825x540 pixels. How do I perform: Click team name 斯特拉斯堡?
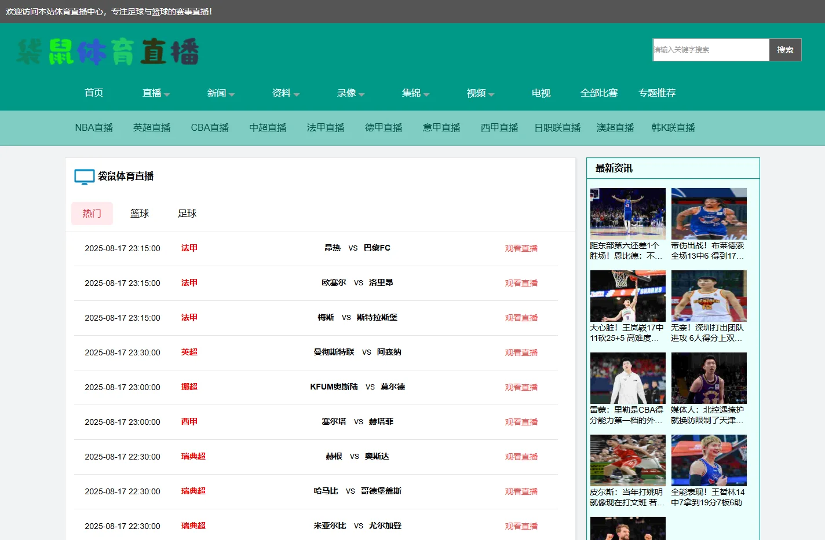click(x=377, y=317)
